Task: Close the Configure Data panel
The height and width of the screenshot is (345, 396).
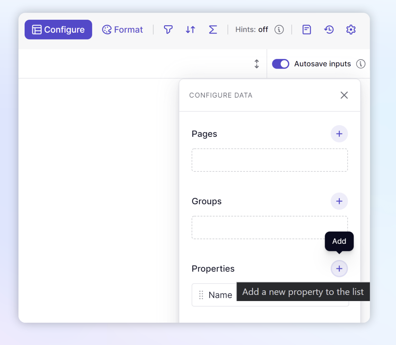Action: [x=344, y=95]
